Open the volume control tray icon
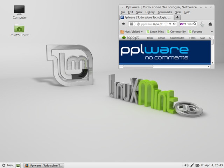The width and height of the screenshot is (224, 168). click(186, 166)
